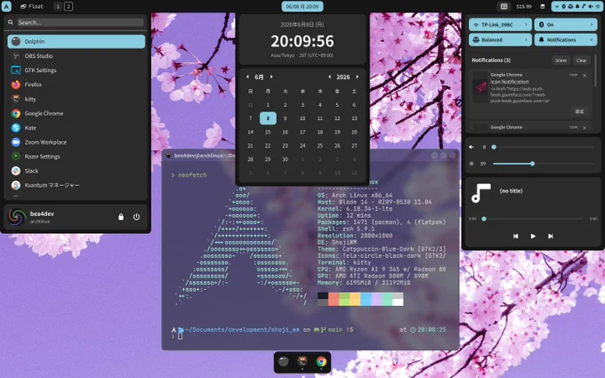Image resolution: width=605 pixels, height=378 pixels.
Task: Go to the next month after 6月
Action: click(271, 76)
